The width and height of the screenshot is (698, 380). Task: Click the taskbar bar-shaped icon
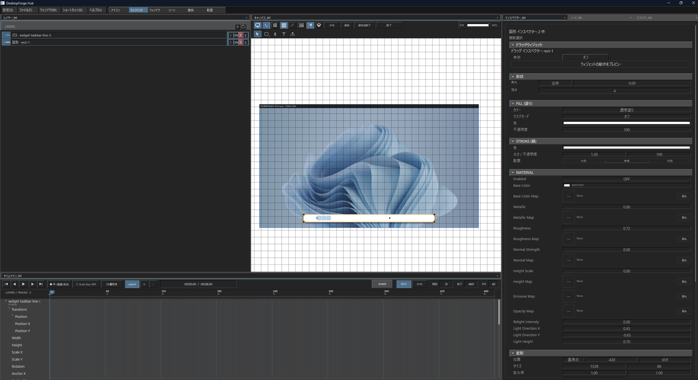[301, 25]
